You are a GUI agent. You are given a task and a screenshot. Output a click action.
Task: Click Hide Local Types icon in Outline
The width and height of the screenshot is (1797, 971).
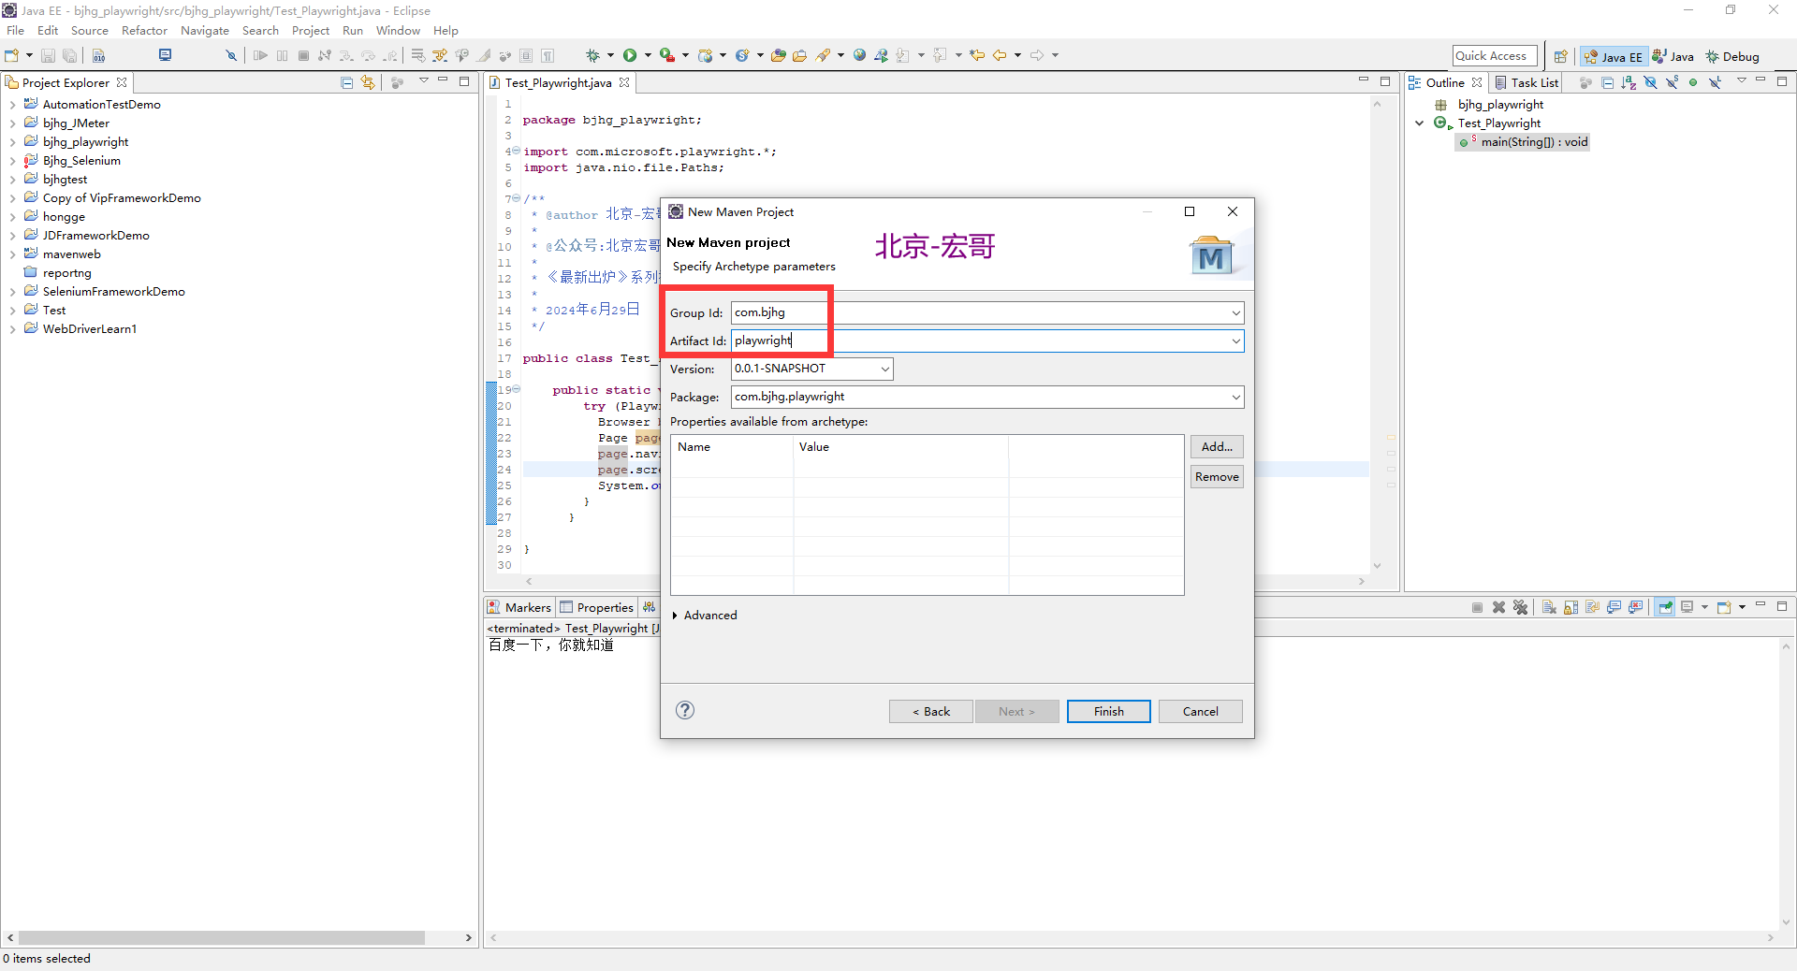(x=1715, y=82)
